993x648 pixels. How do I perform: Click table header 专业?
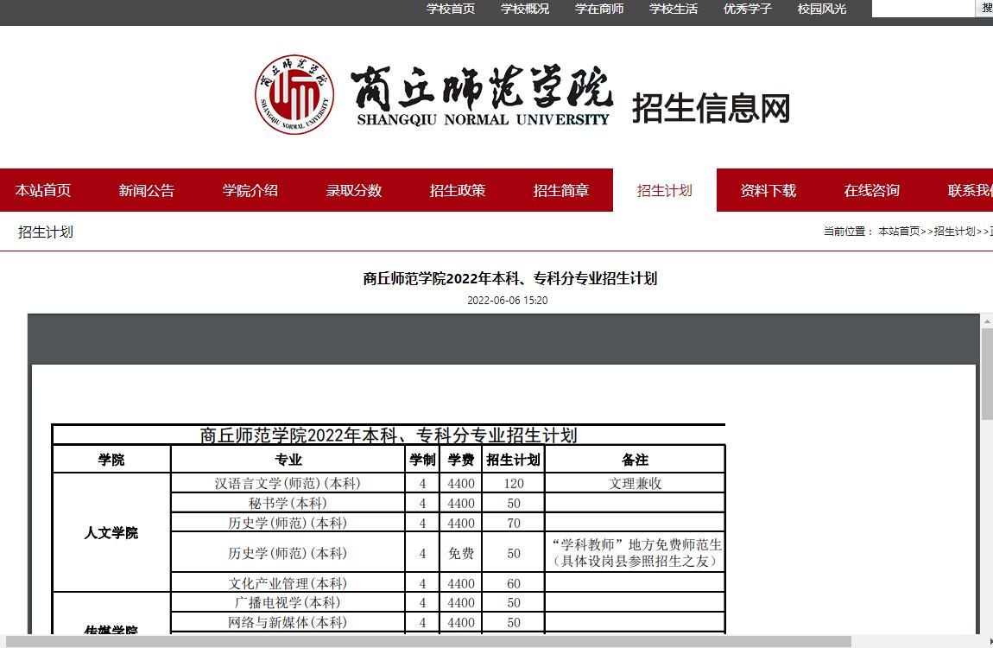pyautogui.click(x=288, y=460)
